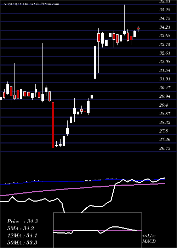Click the 28.33 price axis label
This screenshot has height=248, width=177.
[165, 122]
